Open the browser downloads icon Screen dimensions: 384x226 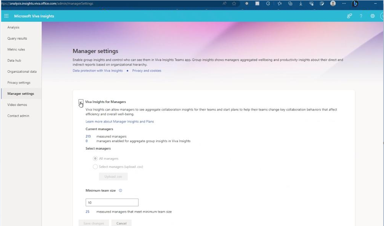pos(301,3)
